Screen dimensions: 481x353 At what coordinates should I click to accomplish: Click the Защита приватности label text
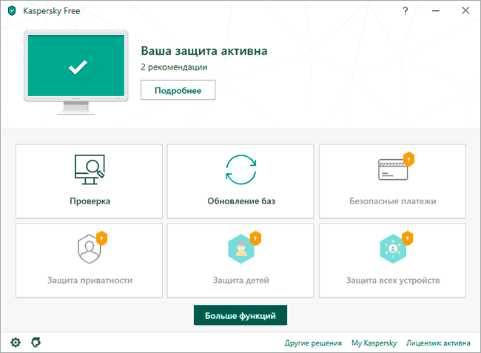(90, 280)
